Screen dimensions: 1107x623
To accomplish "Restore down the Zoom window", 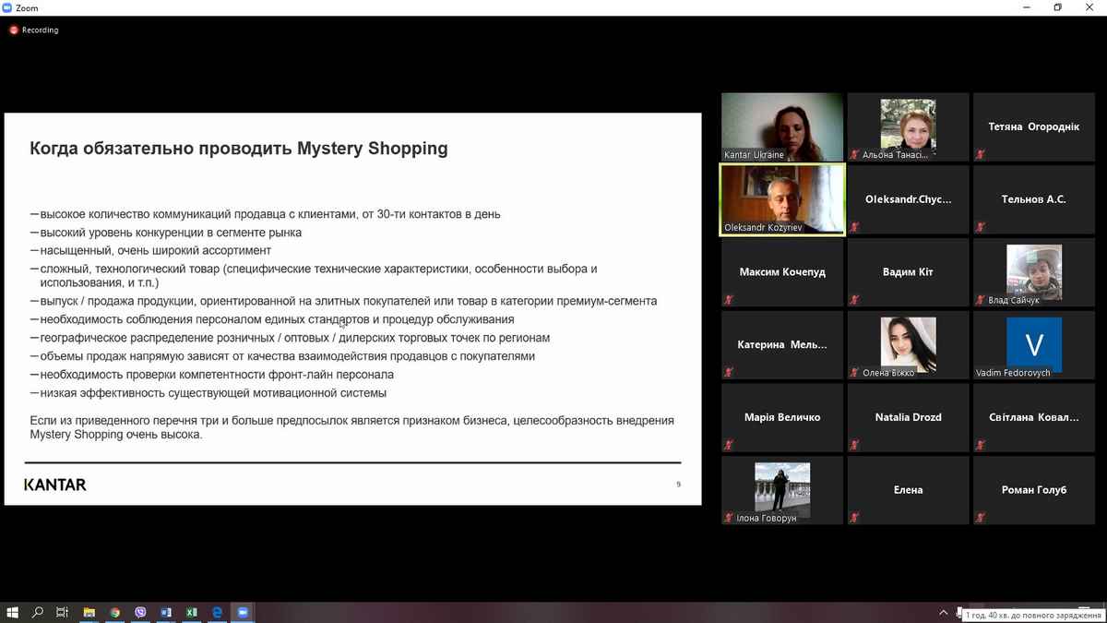I will point(1057,7).
